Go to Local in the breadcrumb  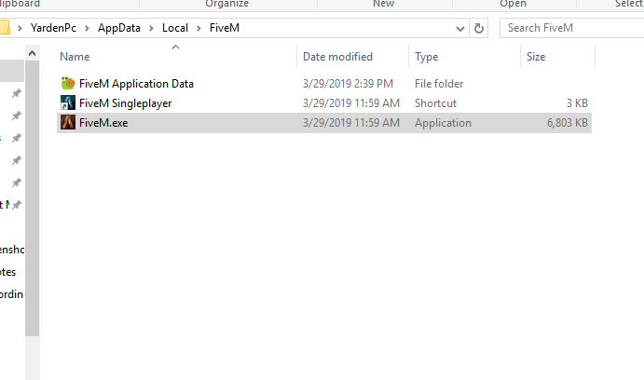coord(175,28)
